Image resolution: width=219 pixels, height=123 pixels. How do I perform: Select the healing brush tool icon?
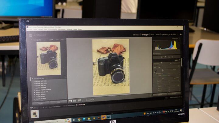tap(165, 57)
